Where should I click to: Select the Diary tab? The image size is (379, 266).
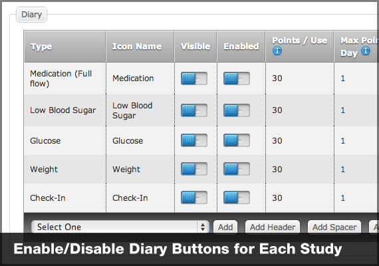(x=31, y=15)
